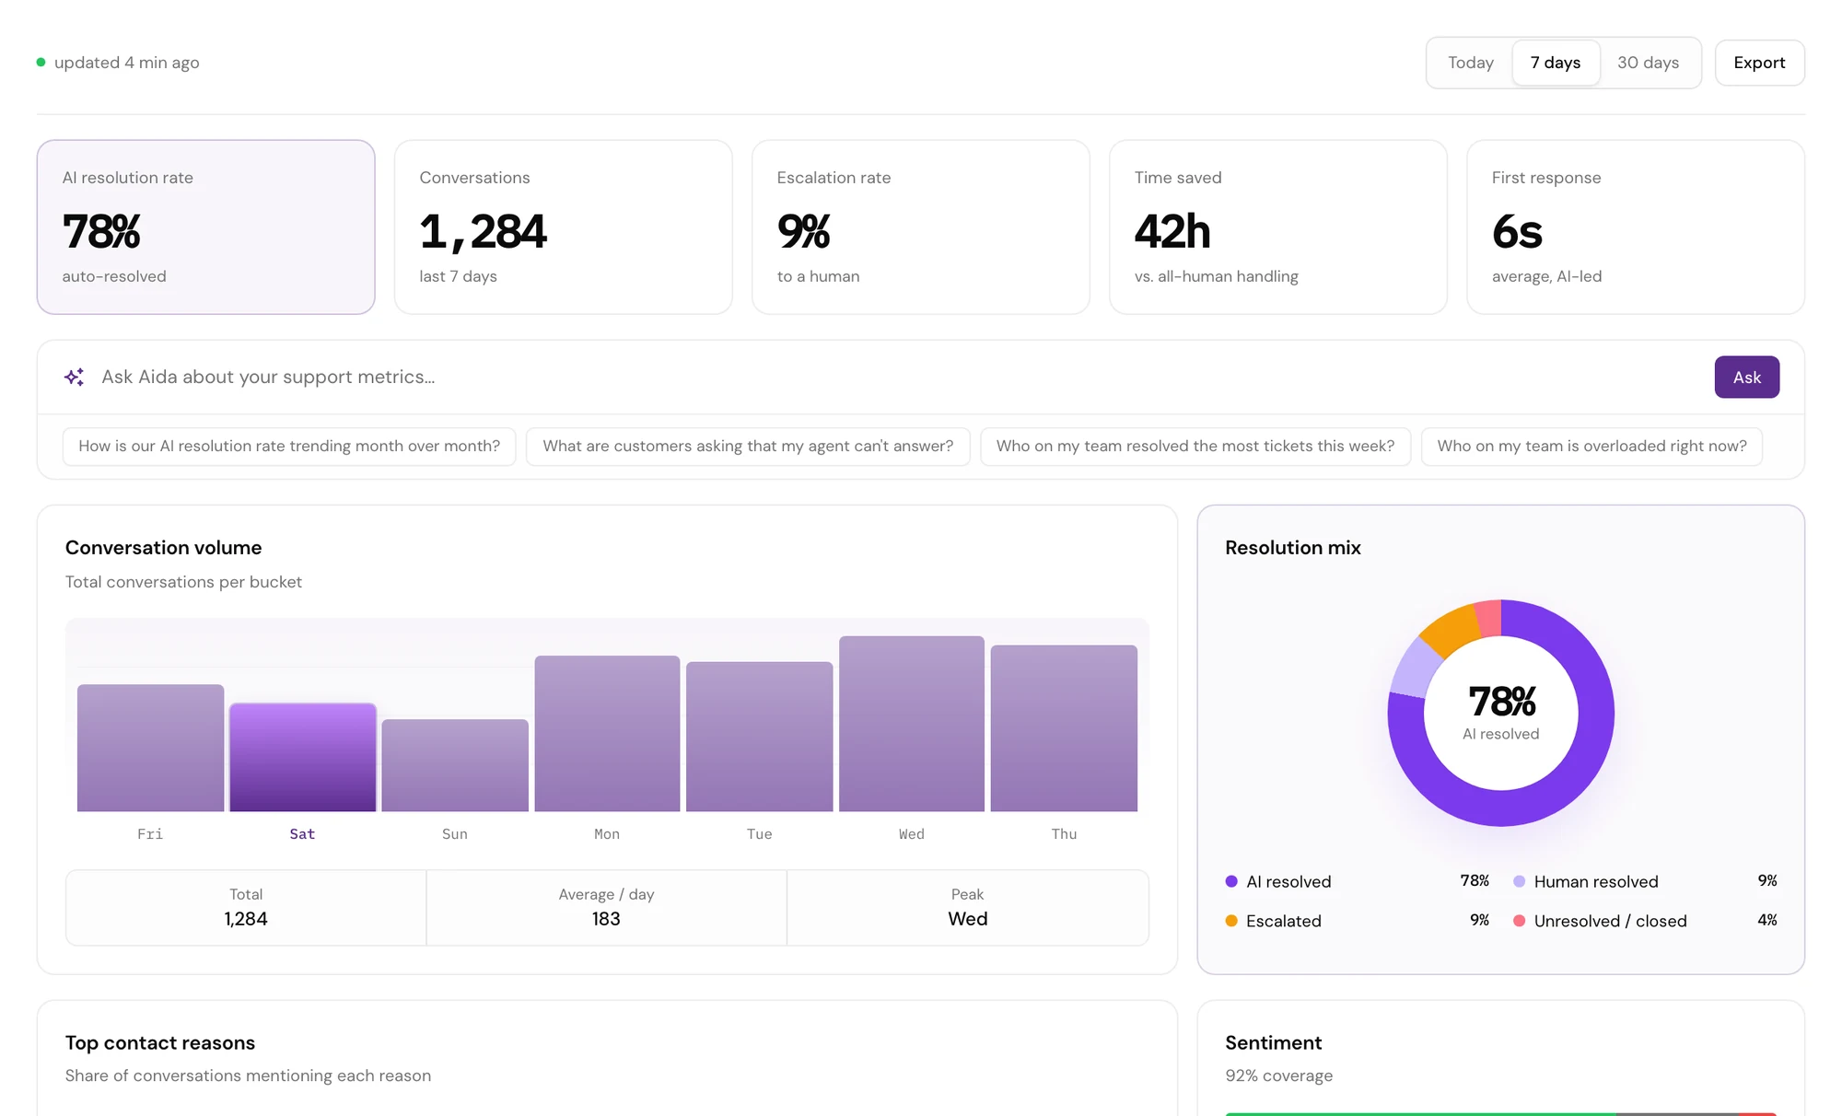
Task: Open the Escalation rate card
Action: tap(921, 227)
